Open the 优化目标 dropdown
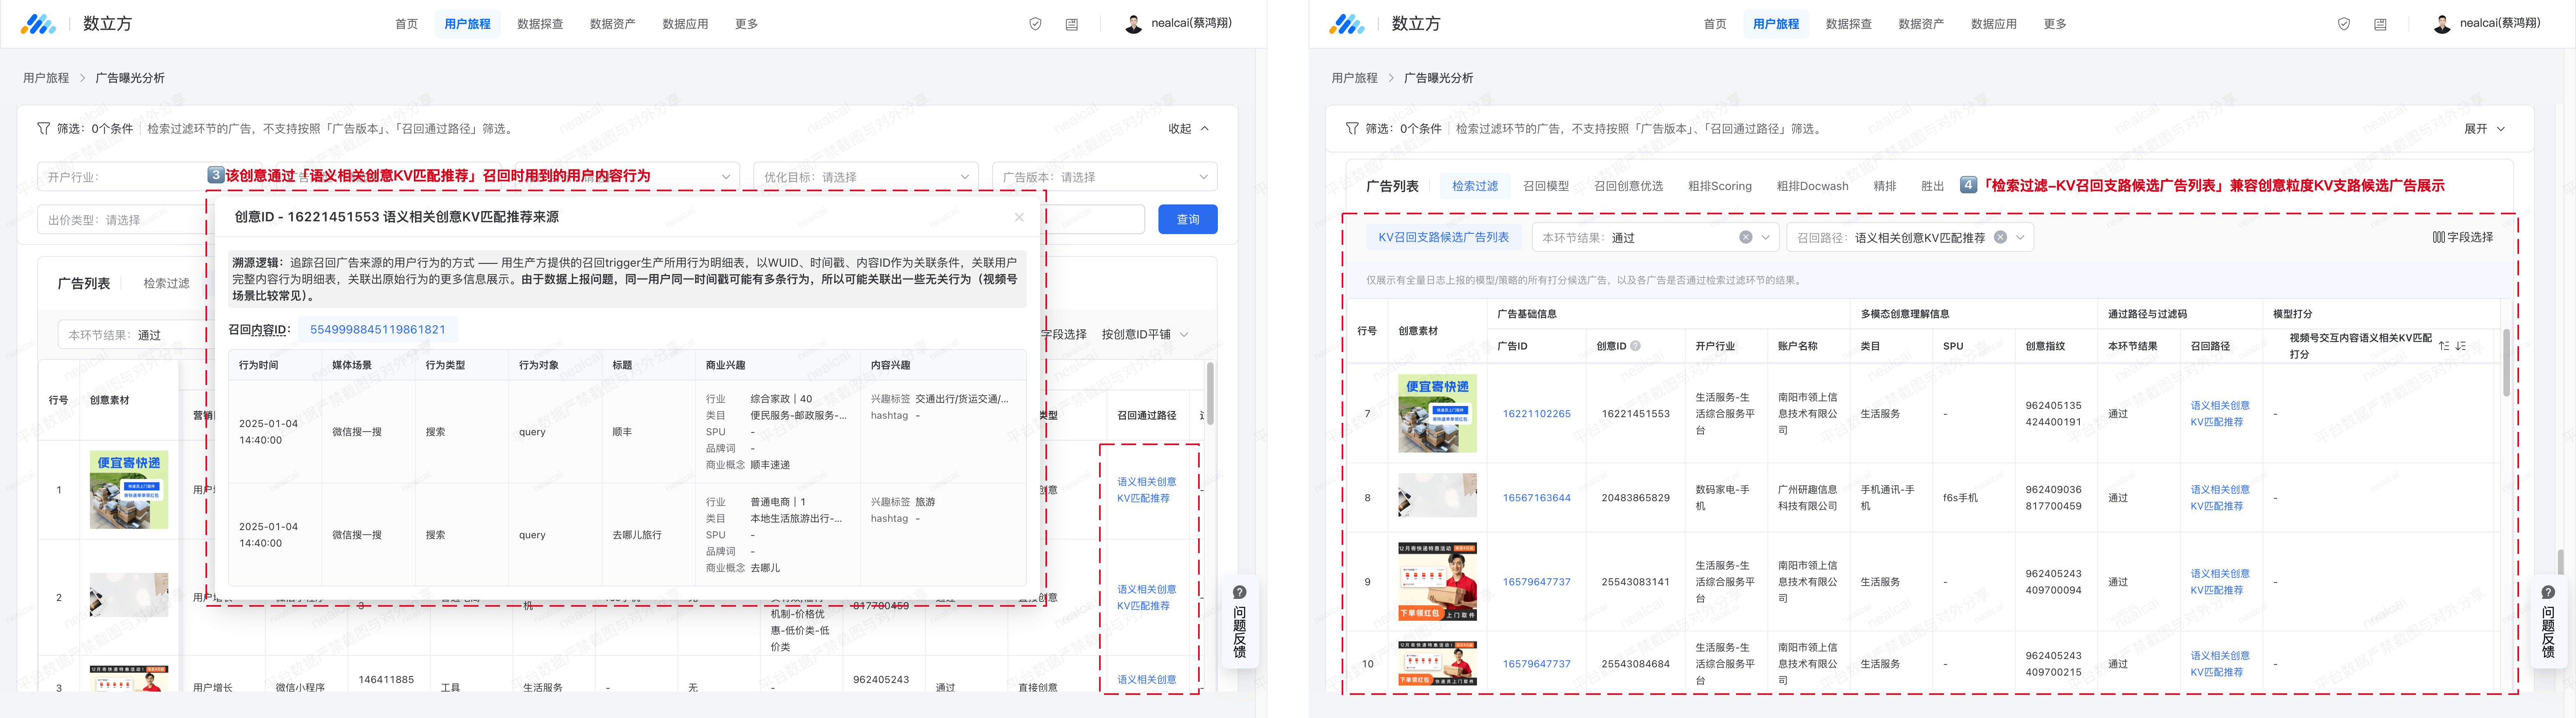 coord(865,177)
